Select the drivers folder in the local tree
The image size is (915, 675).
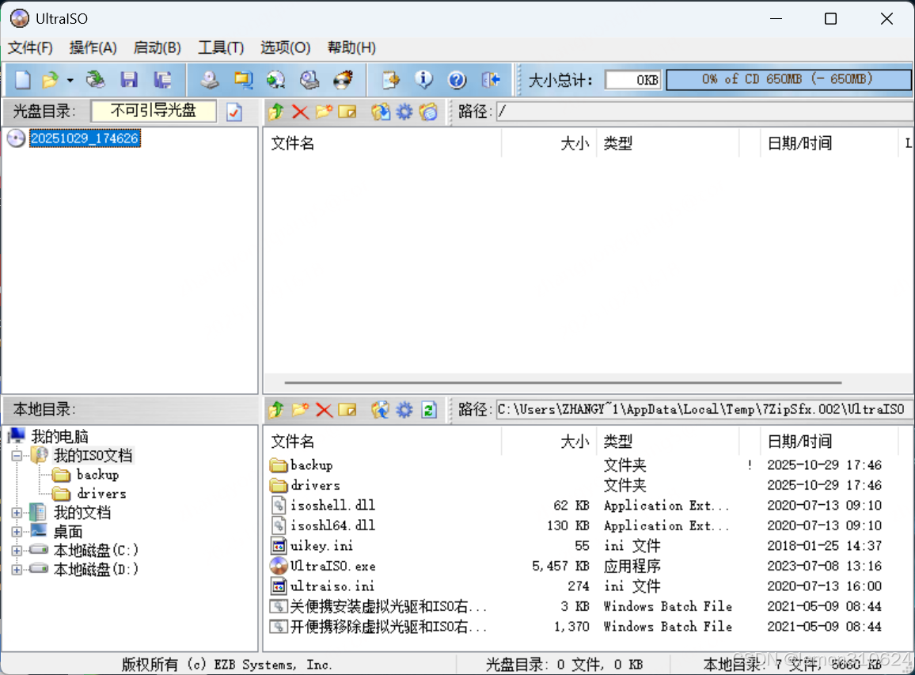tap(101, 494)
